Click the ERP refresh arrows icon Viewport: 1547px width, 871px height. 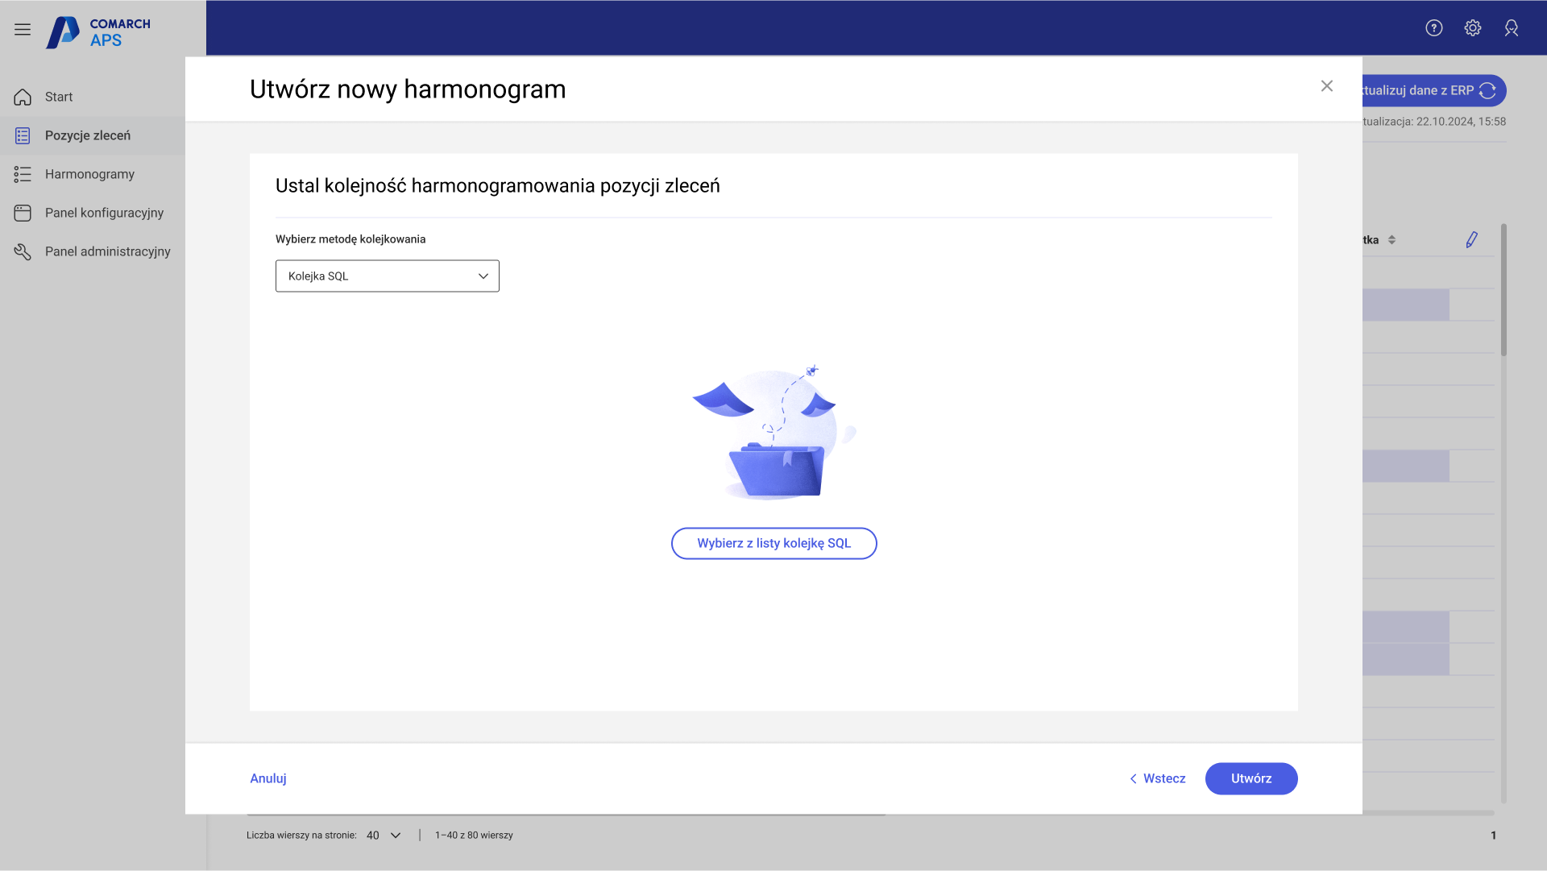(x=1487, y=91)
